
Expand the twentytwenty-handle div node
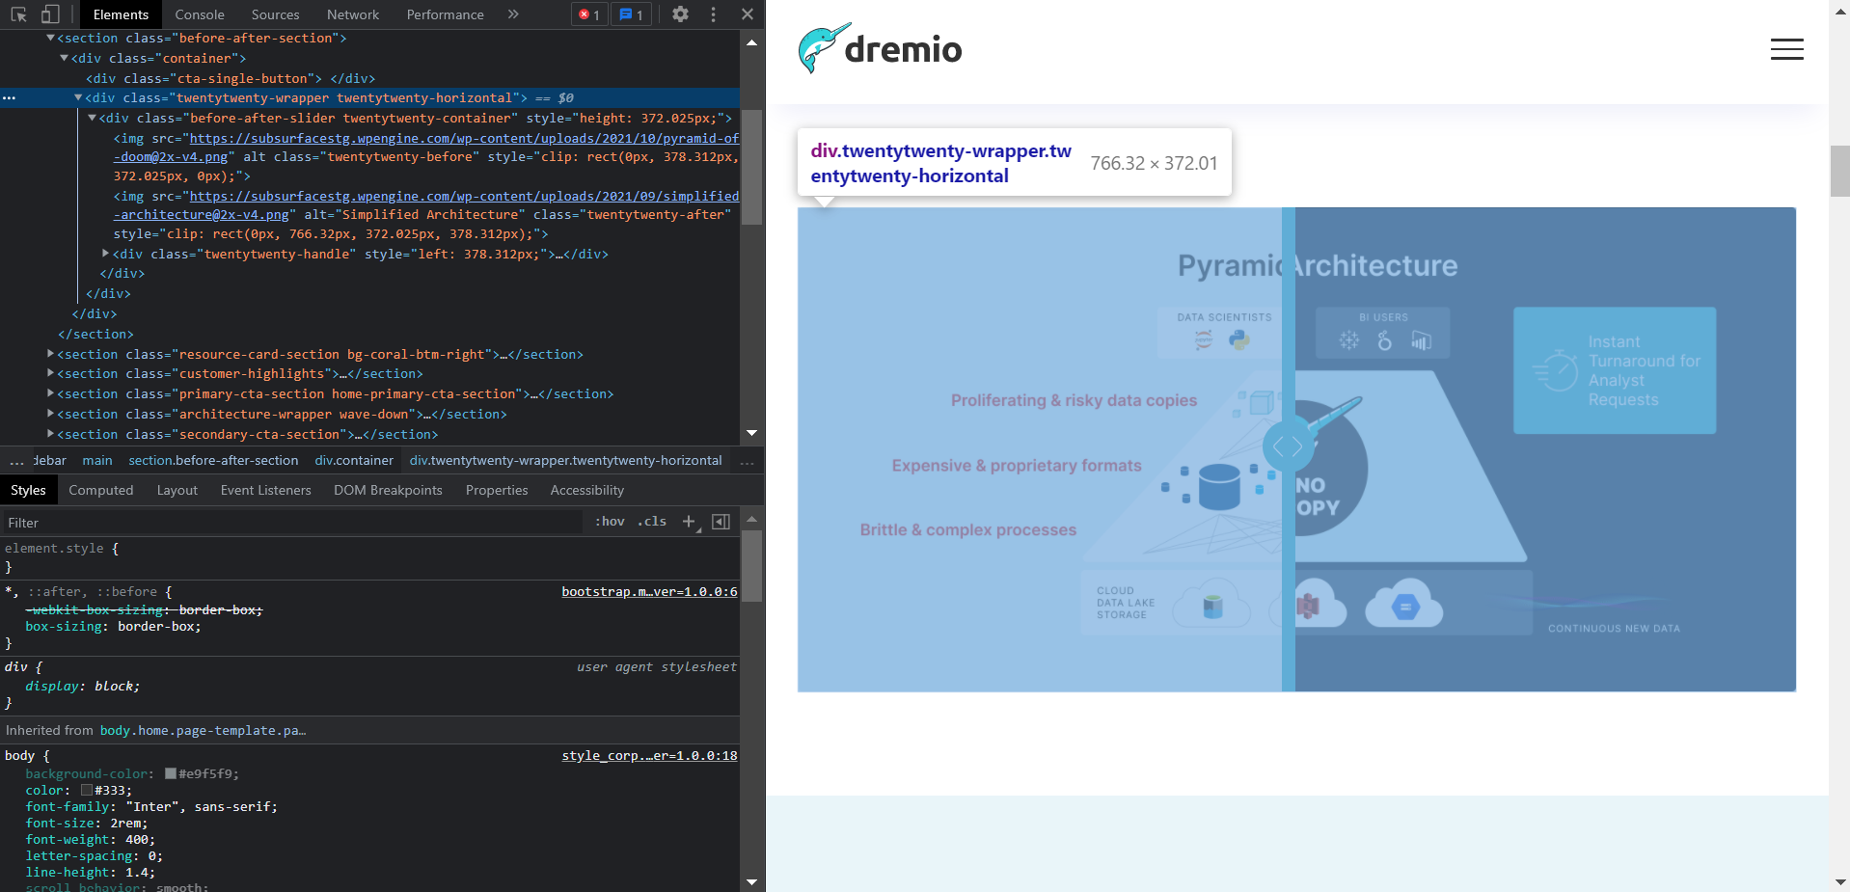(106, 254)
